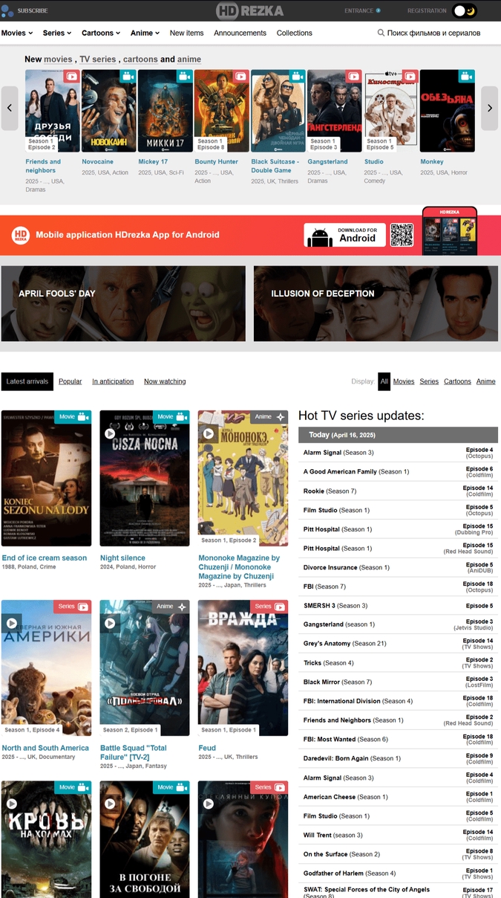Expand the Series dropdown menu

(x=57, y=33)
